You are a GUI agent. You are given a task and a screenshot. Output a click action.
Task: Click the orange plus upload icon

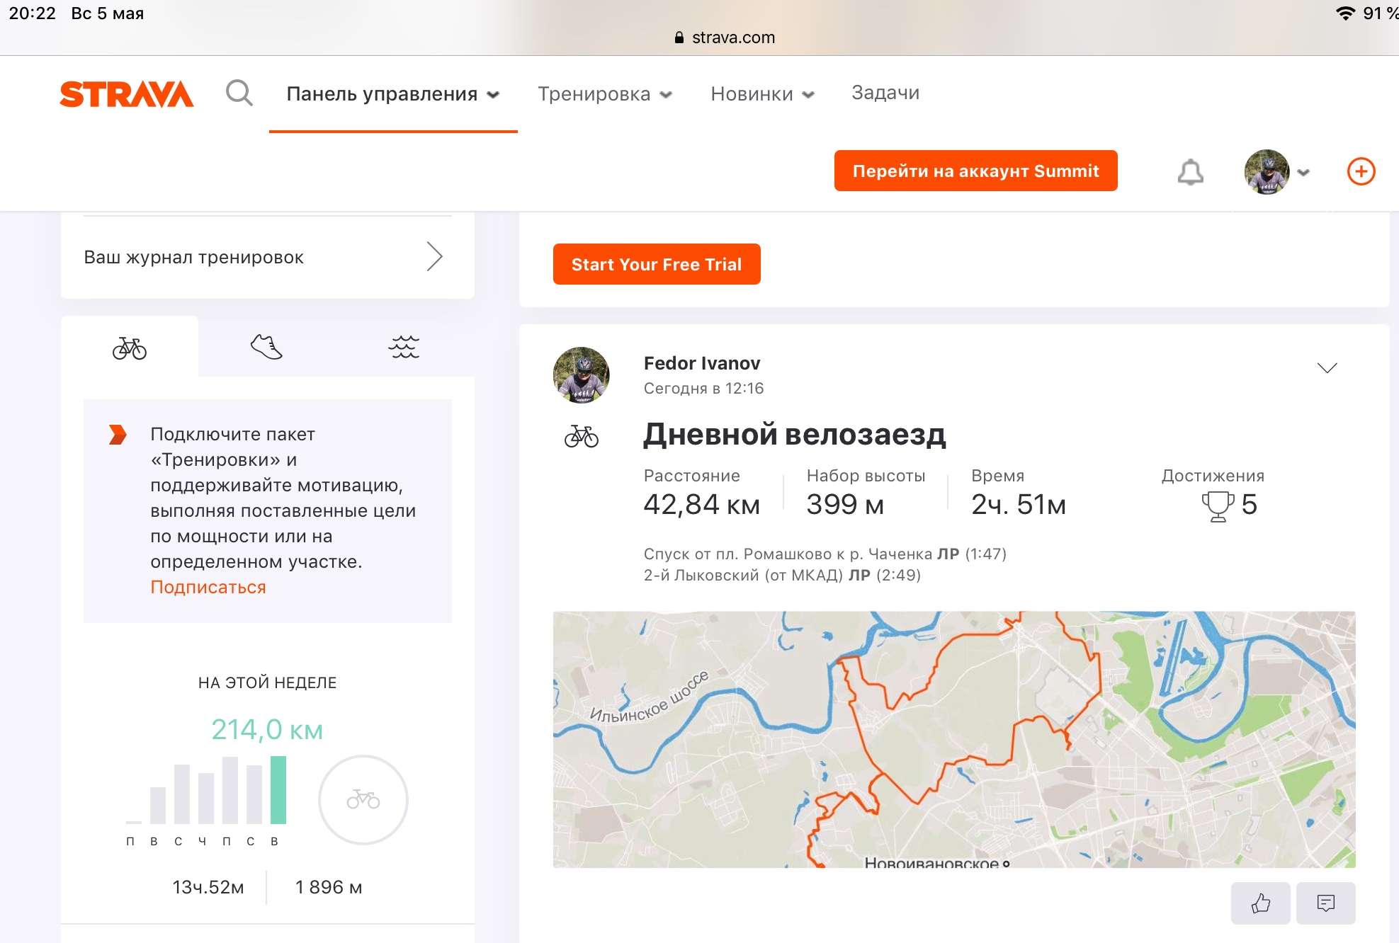point(1361,171)
